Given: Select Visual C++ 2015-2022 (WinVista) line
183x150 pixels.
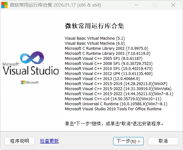Looking at the screenshot, I should pyautogui.click(x=118, y=89).
